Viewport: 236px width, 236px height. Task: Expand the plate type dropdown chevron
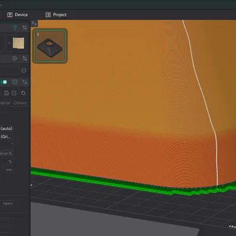[x=9, y=43]
